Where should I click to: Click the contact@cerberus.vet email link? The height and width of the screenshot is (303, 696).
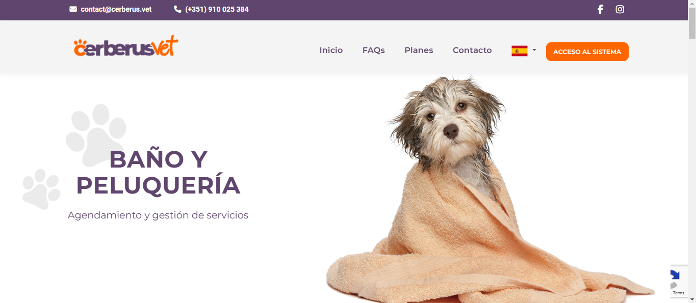(x=116, y=9)
